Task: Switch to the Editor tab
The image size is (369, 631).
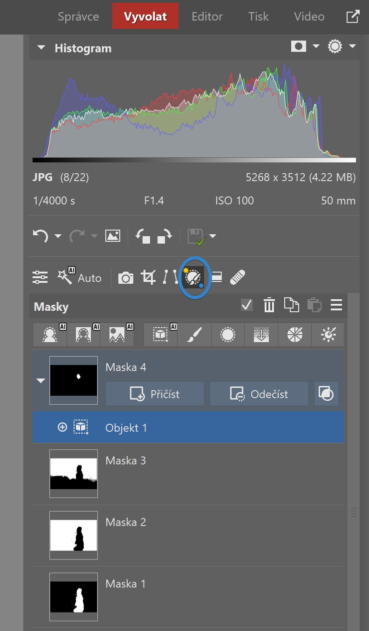Action: (x=207, y=16)
